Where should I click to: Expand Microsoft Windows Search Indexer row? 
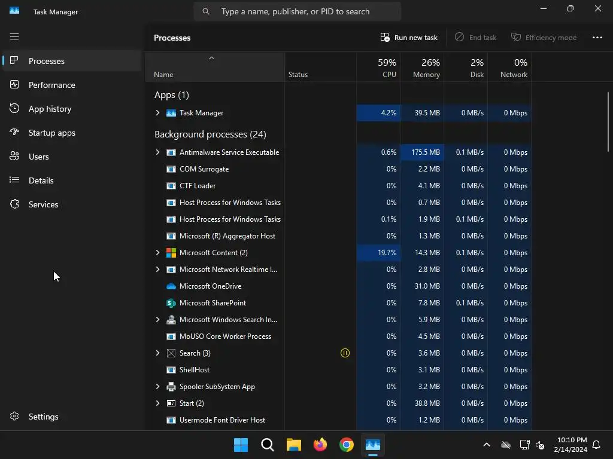(x=157, y=320)
